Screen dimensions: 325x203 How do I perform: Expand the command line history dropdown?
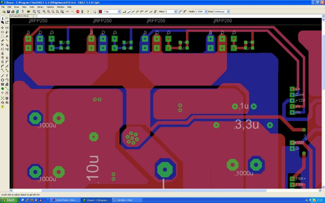(x=323, y=16)
